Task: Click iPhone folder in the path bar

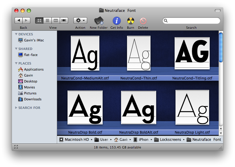Action: pos(141,140)
